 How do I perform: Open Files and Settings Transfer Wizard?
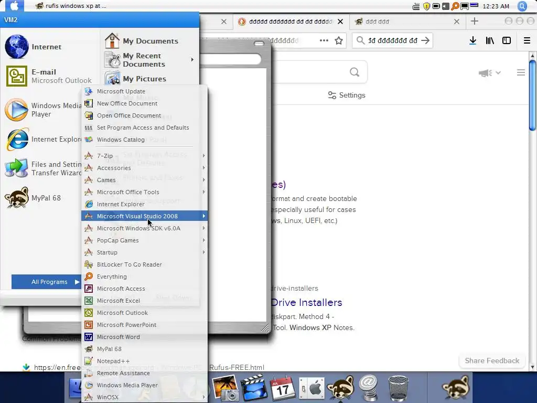[43, 168]
